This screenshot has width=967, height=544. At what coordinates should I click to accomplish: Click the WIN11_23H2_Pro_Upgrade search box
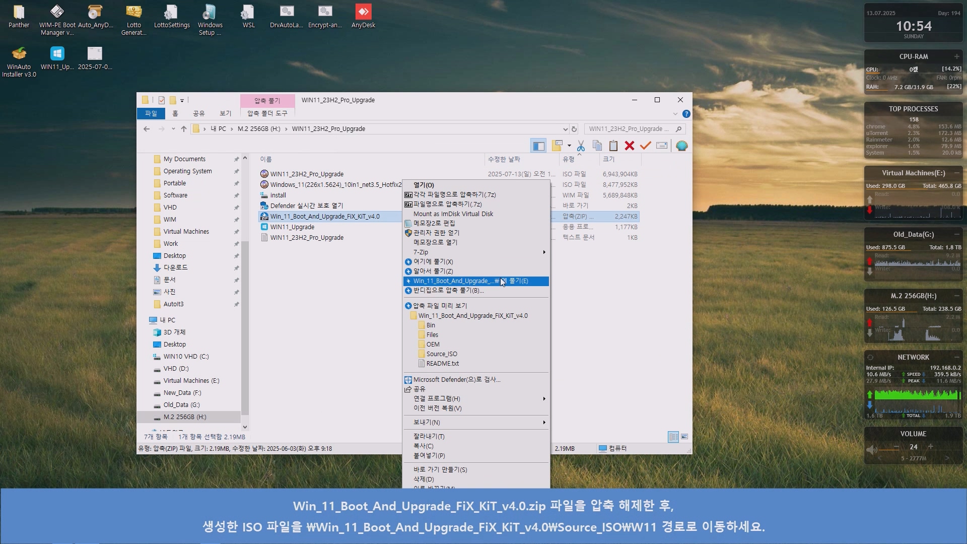click(x=630, y=129)
